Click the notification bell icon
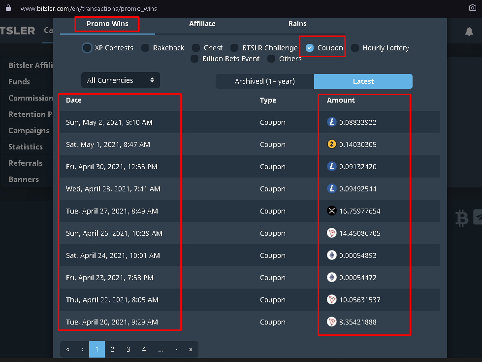The image size is (482, 362). (469, 32)
